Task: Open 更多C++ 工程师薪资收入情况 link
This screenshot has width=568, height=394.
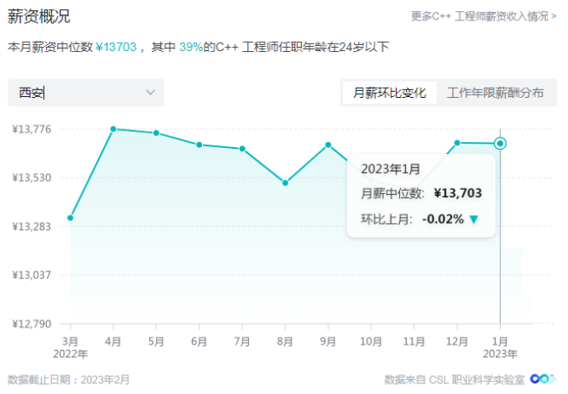Action: tap(478, 16)
